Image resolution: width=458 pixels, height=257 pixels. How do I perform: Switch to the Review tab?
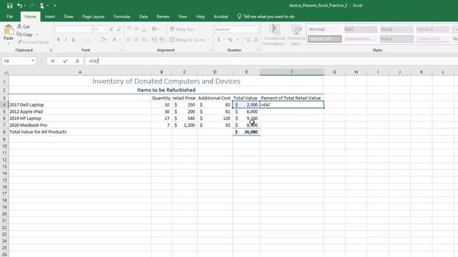click(x=163, y=16)
